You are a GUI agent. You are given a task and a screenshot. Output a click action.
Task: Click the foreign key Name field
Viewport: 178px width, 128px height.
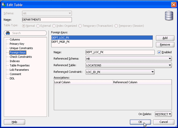[x=120, y=52]
